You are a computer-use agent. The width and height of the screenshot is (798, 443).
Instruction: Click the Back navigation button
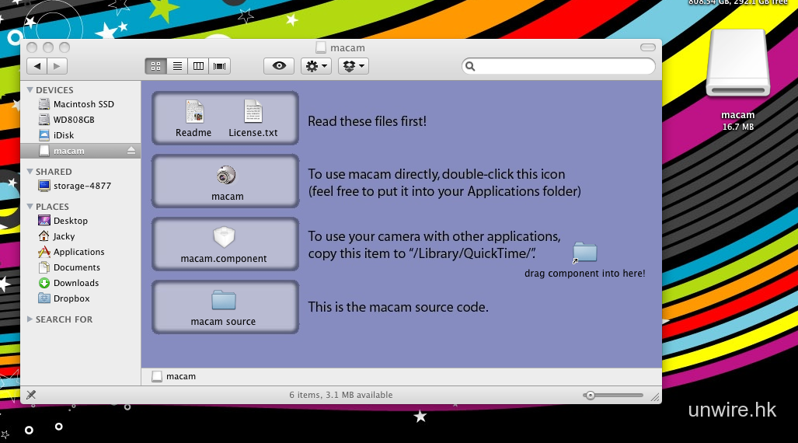pyautogui.click(x=37, y=66)
